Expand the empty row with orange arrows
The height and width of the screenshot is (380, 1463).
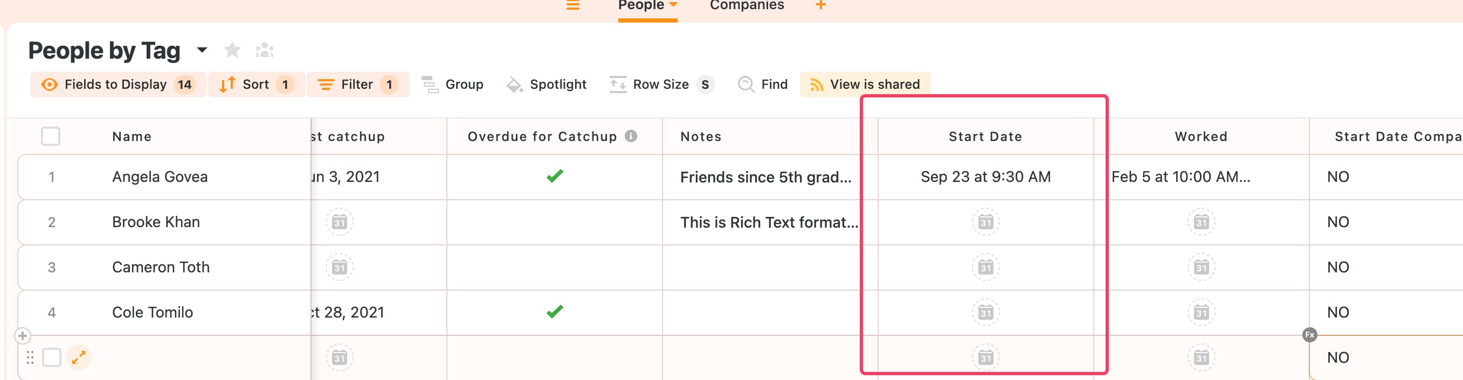click(x=78, y=357)
